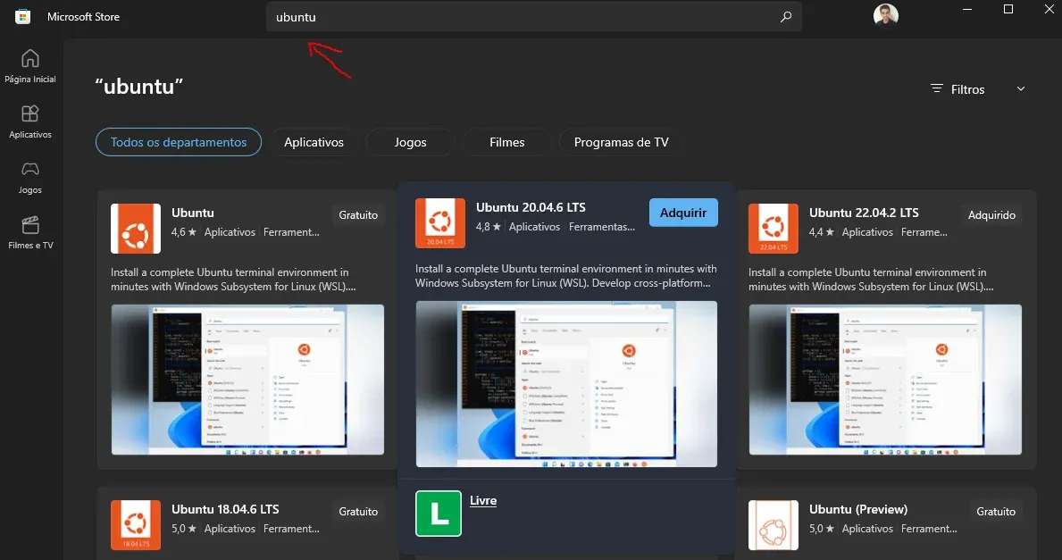The image size is (1062, 560).
Task: Open the user profile avatar
Action: pyautogui.click(x=886, y=15)
